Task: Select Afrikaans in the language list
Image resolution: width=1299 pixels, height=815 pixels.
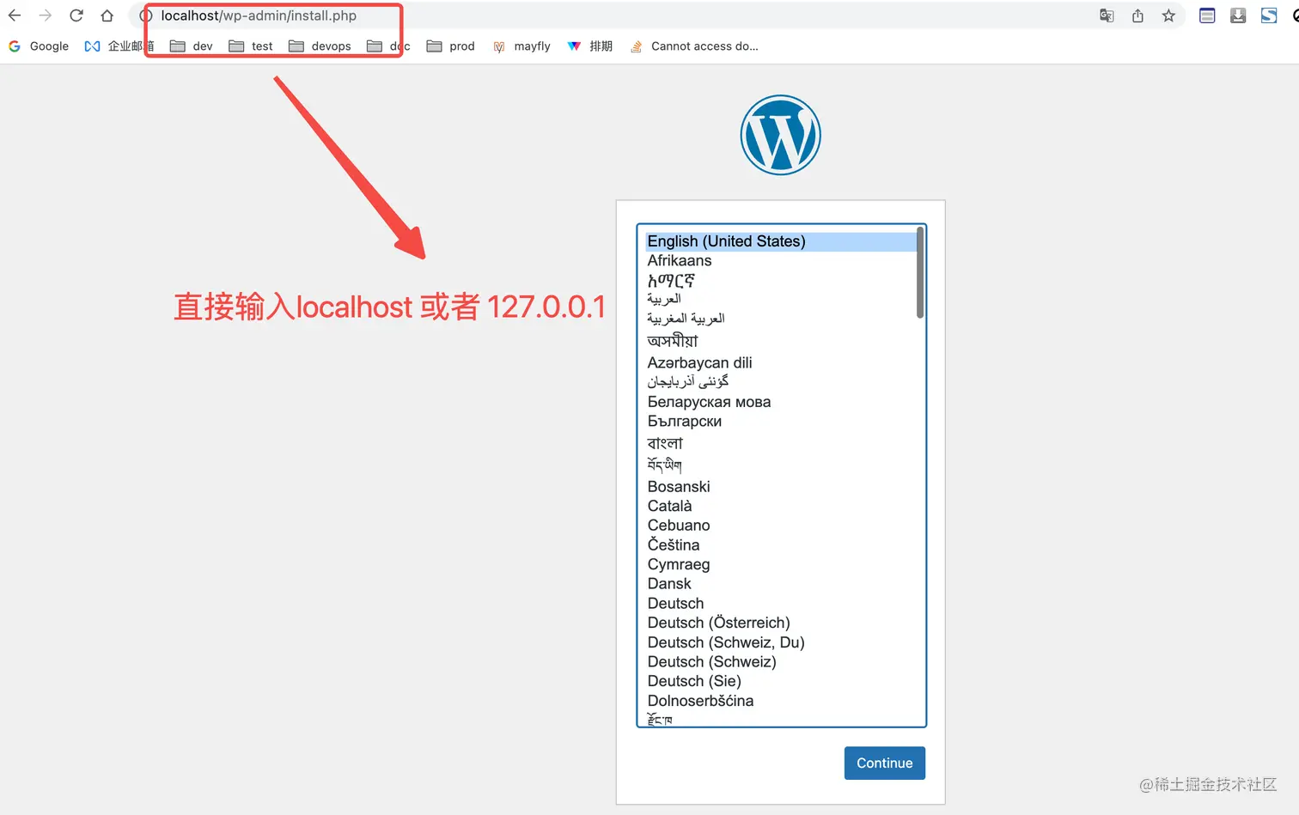Action: [x=781, y=260]
